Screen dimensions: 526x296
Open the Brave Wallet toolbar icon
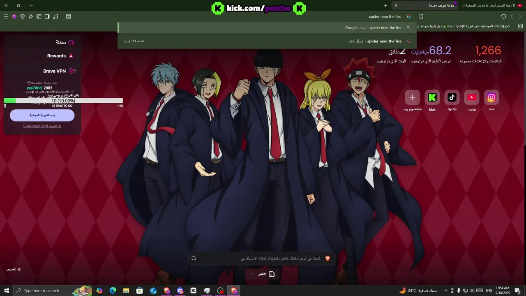39,16
